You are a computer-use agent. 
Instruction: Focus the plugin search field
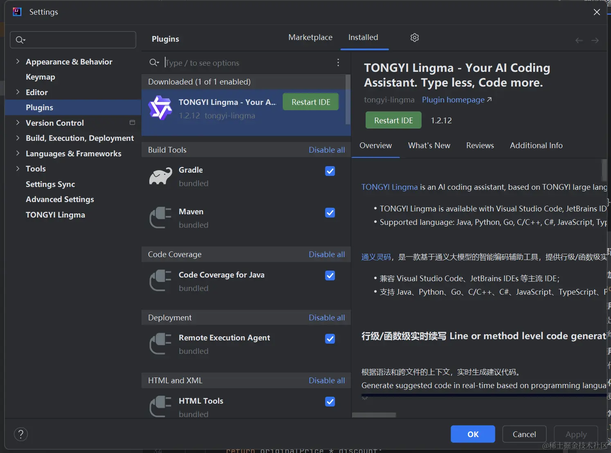click(247, 63)
